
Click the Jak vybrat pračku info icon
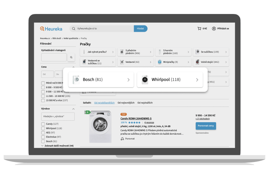(84, 52)
